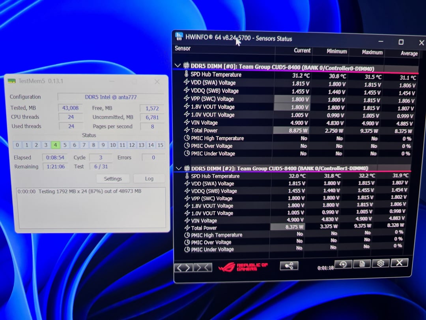Open Settings in TestMem5
This screenshot has width=426, height=320.
tap(113, 179)
